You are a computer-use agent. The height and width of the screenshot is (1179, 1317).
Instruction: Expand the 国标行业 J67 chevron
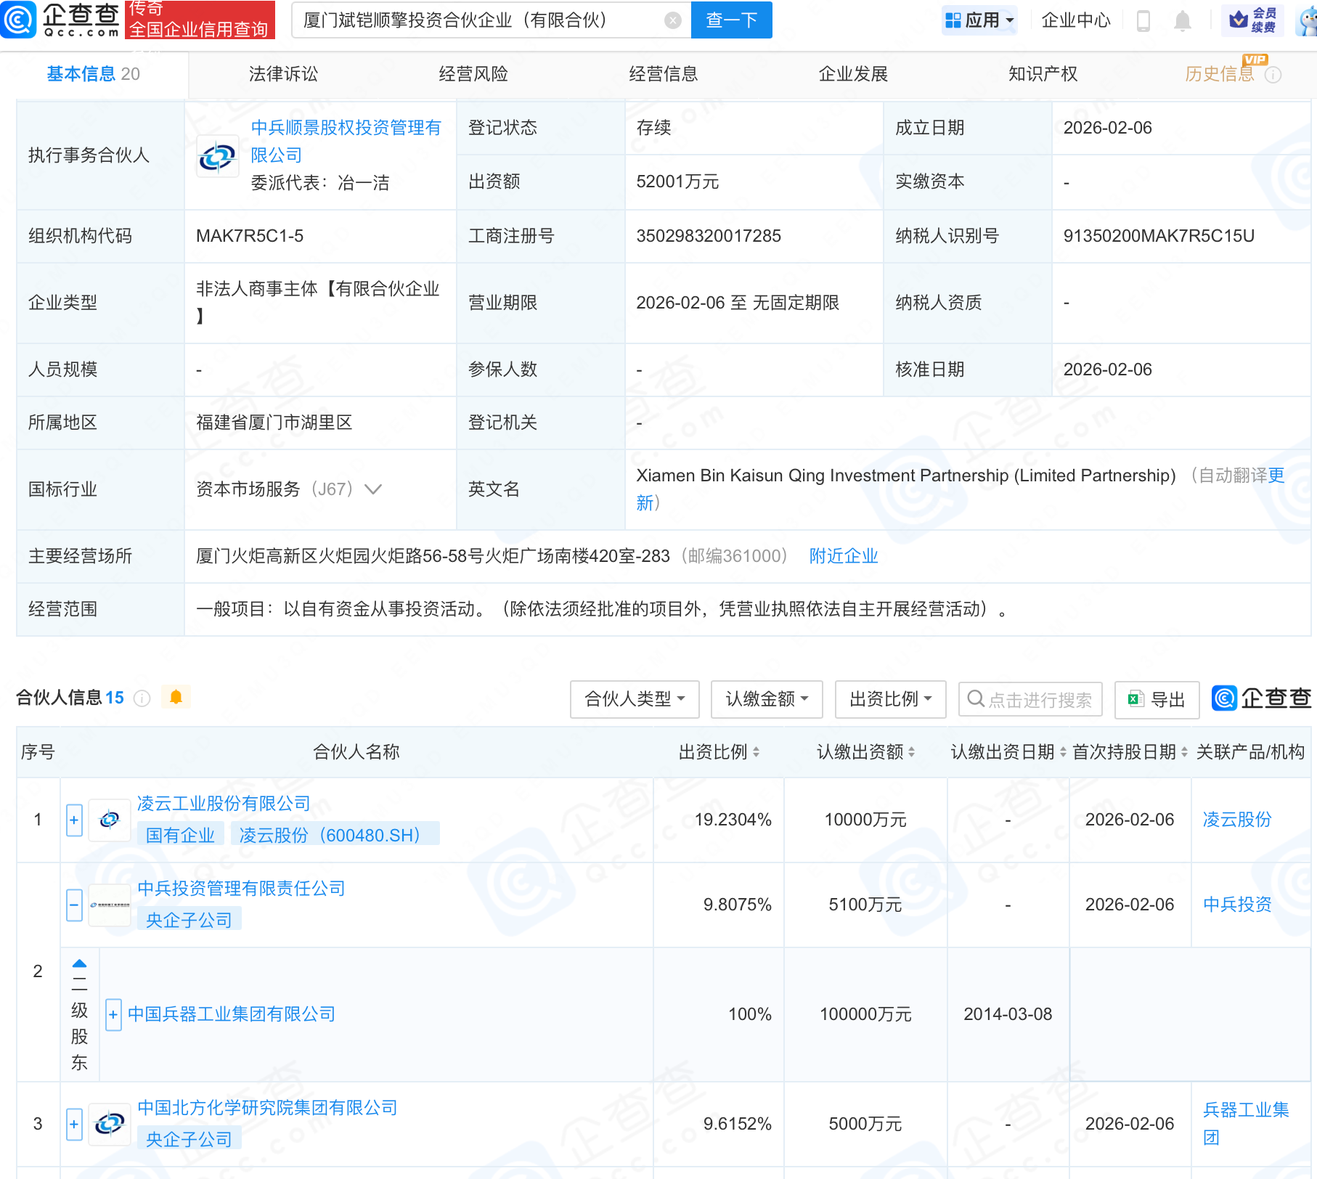(373, 489)
